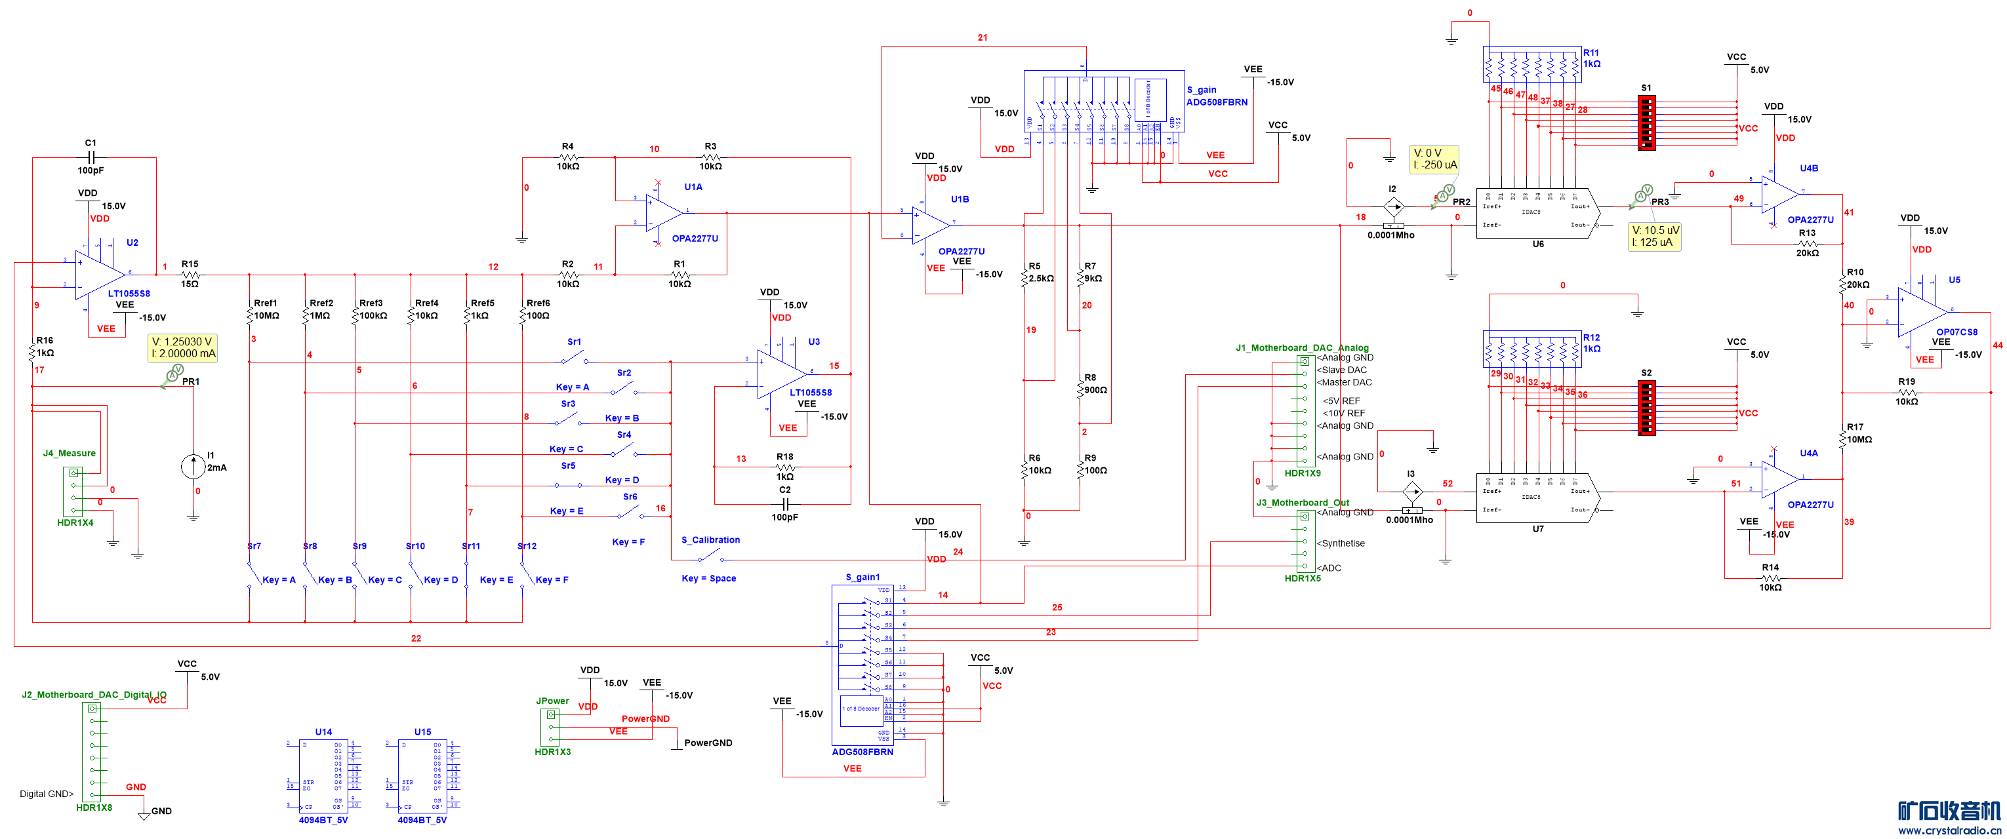Screen dimensions: 2007x839
Task: Select the U6 IDAC8 converter block
Action: pyautogui.click(x=1537, y=214)
